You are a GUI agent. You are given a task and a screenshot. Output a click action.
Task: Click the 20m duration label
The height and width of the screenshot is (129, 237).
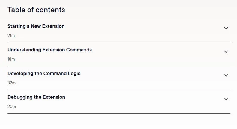click(x=12, y=107)
